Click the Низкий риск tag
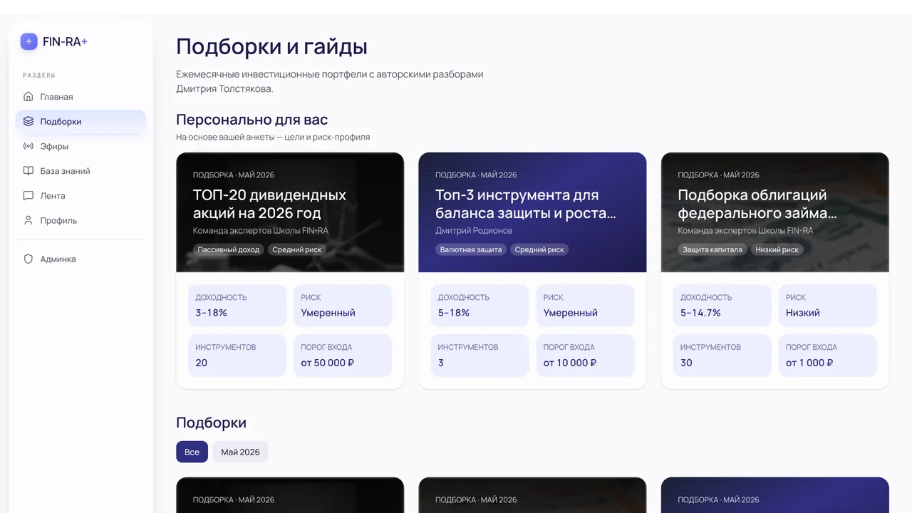Image resolution: width=912 pixels, height=513 pixels. 777,249
